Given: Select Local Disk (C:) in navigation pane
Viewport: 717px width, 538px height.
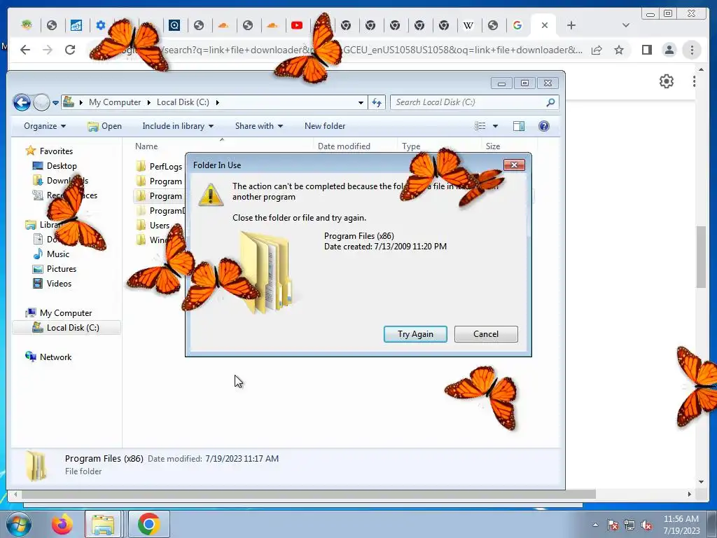Looking at the screenshot, I should [x=67, y=328].
